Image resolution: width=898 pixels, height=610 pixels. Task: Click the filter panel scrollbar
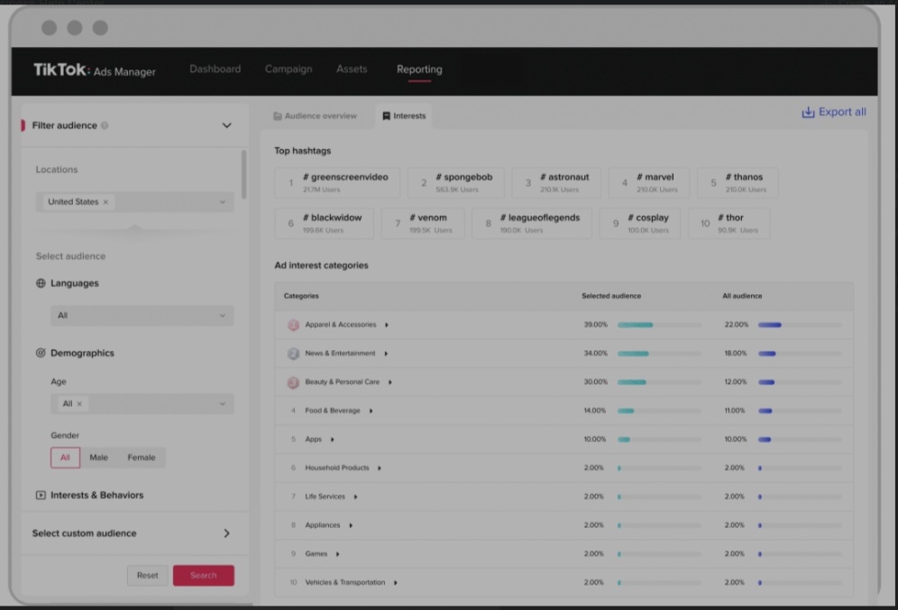click(x=244, y=175)
